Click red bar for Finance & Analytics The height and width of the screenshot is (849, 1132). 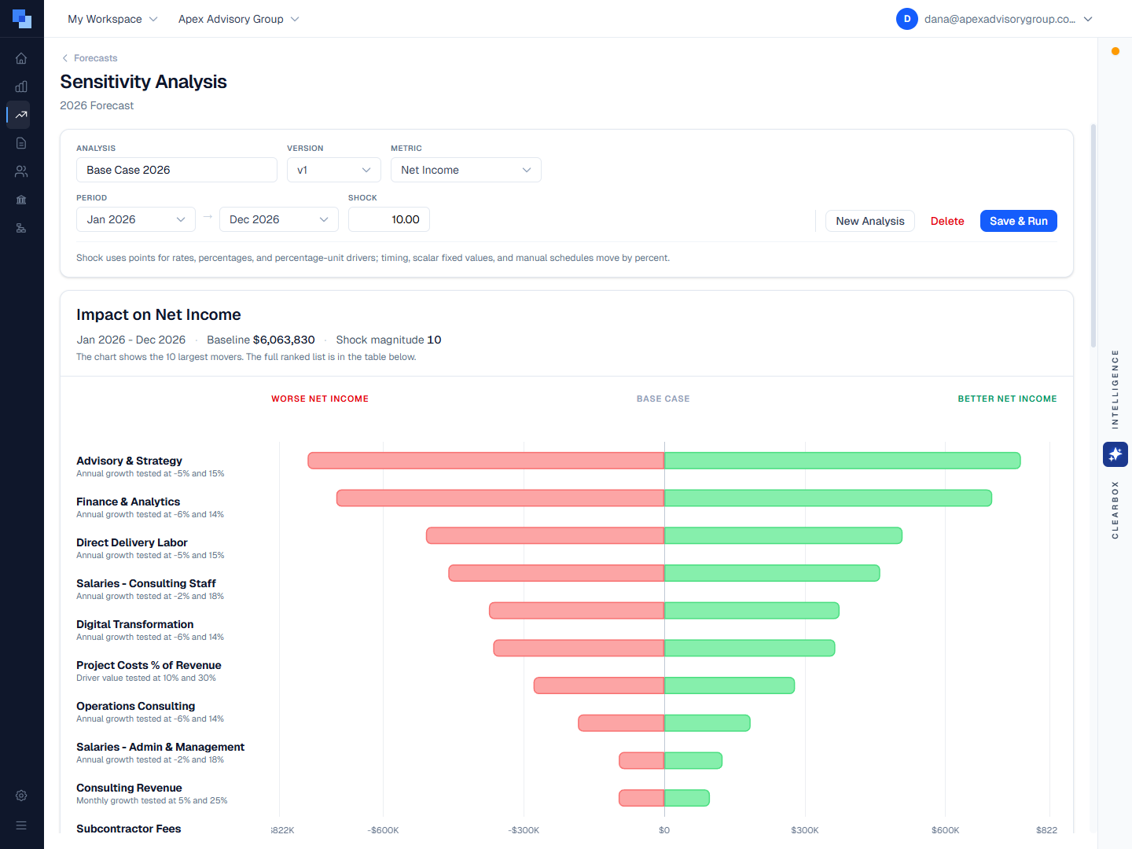click(x=501, y=498)
